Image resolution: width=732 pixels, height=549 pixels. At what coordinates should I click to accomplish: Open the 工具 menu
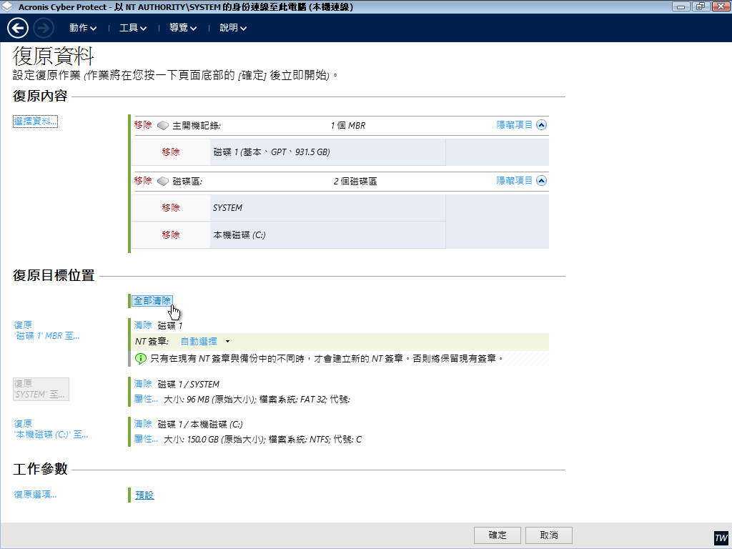click(x=132, y=28)
